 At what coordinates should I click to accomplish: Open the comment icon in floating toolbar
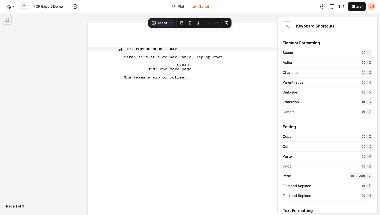[x=226, y=23]
